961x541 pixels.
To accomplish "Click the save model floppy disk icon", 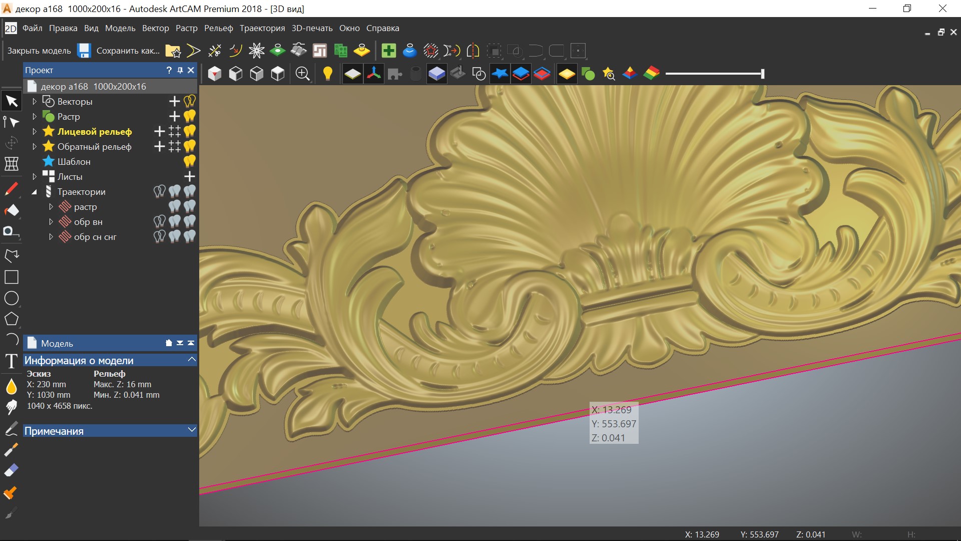I will (84, 51).
